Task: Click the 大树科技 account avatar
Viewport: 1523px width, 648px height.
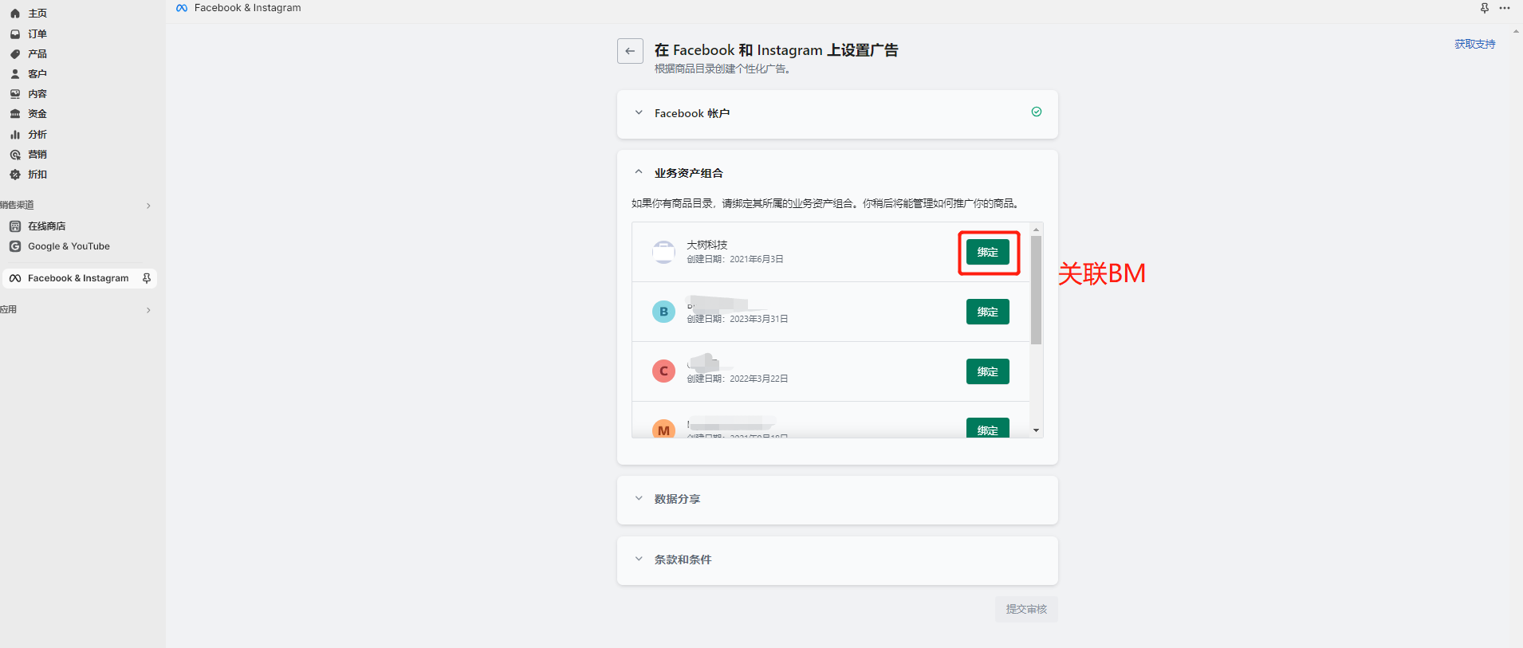Action: coord(663,252)
